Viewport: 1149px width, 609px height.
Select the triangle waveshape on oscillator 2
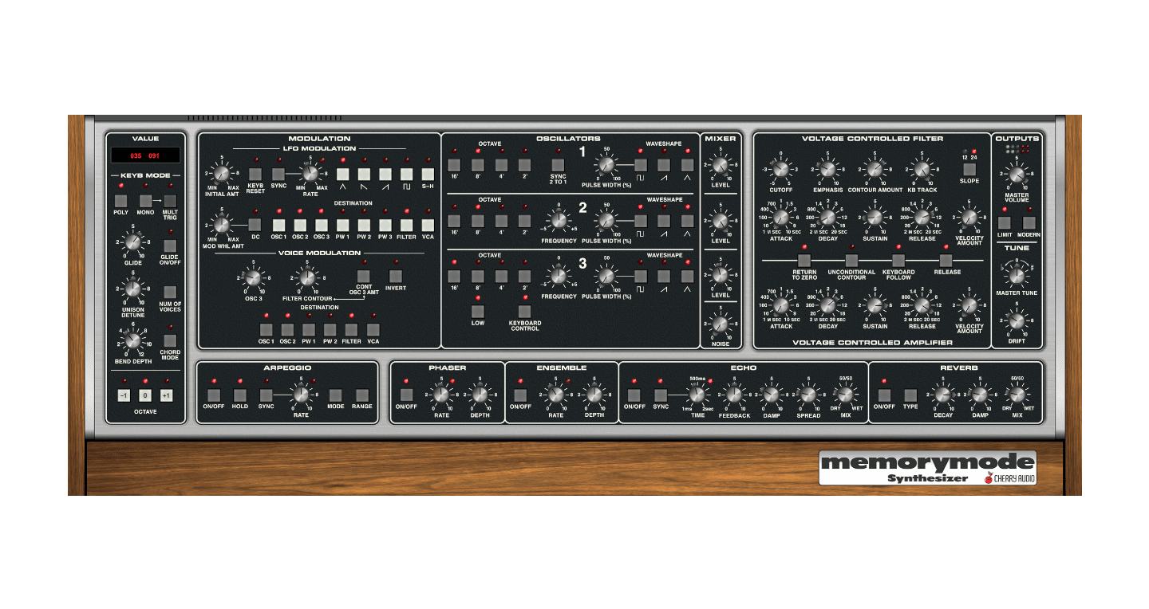[x=688, y=221]
